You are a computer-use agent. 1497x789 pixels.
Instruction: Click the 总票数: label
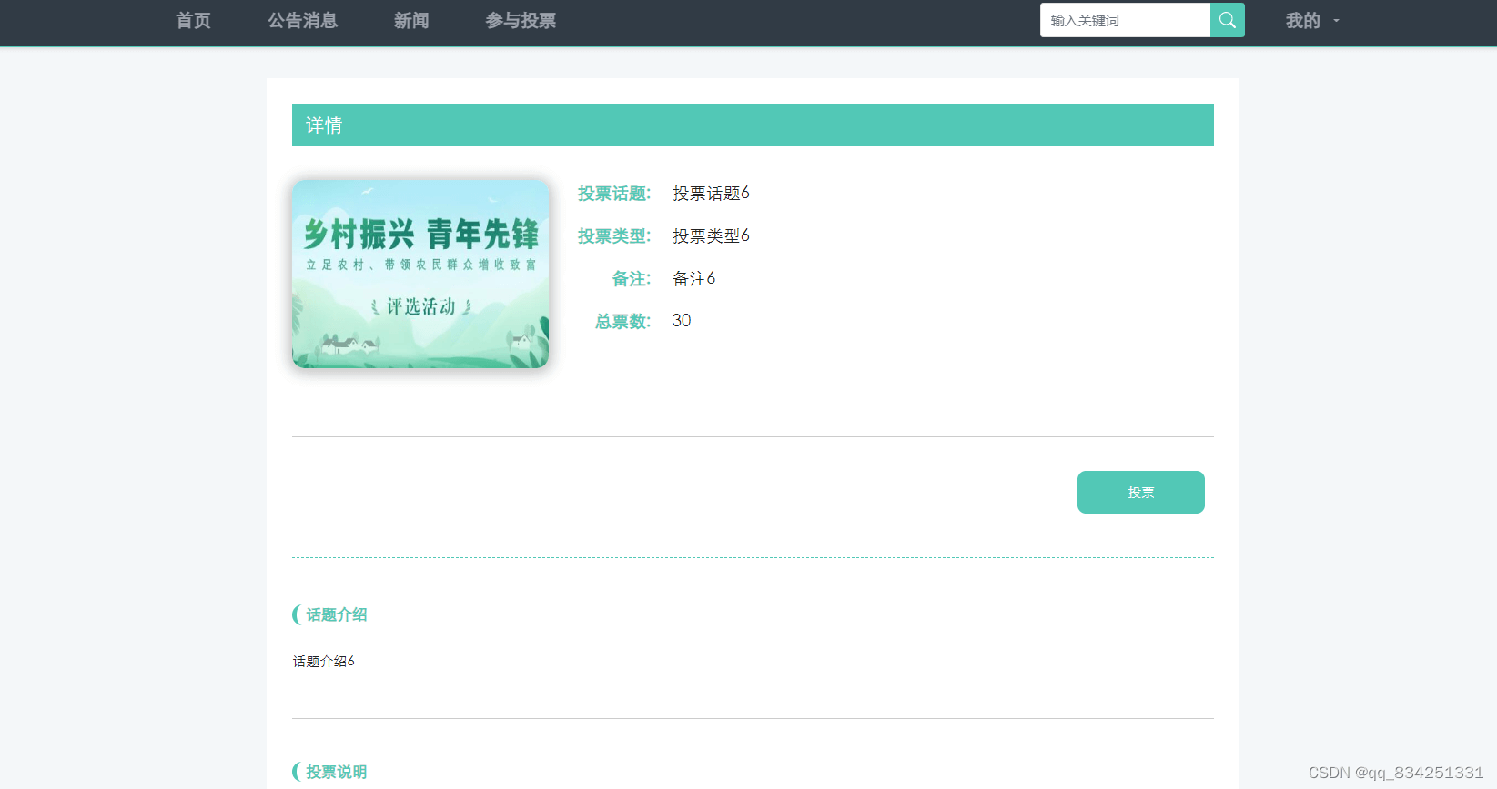coord(623,322)
